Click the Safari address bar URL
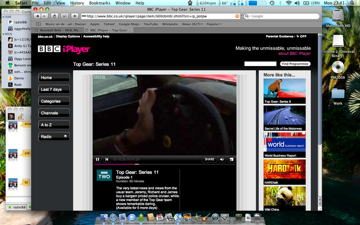Viewport: 360px width, 225px height. (160, 16)
